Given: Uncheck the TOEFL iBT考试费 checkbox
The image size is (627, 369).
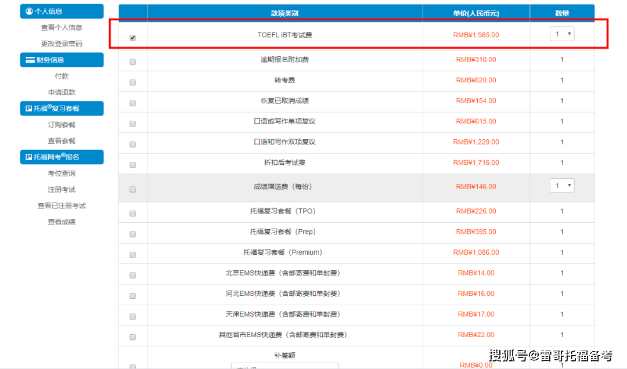Looking at the screenshot, I should (132, 38).
